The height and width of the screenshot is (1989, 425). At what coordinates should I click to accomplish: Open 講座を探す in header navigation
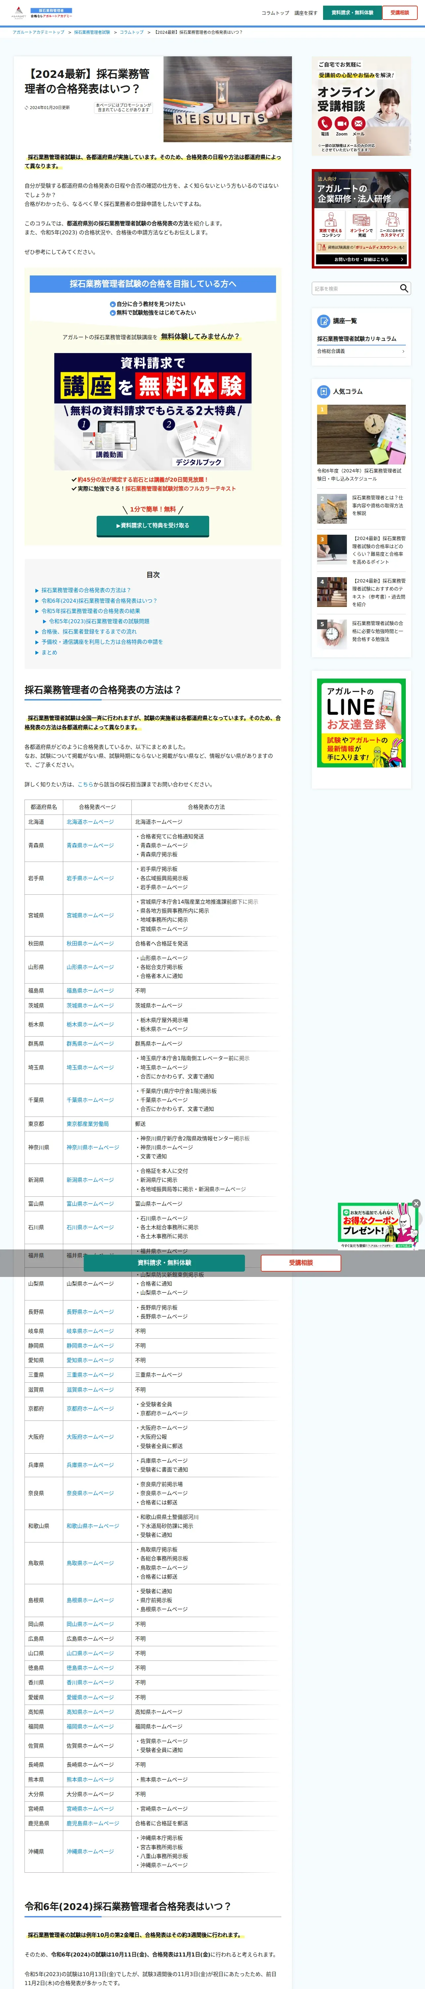tap(306, 13)
